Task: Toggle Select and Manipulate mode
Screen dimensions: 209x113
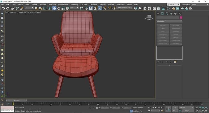Action: point(86,8)
